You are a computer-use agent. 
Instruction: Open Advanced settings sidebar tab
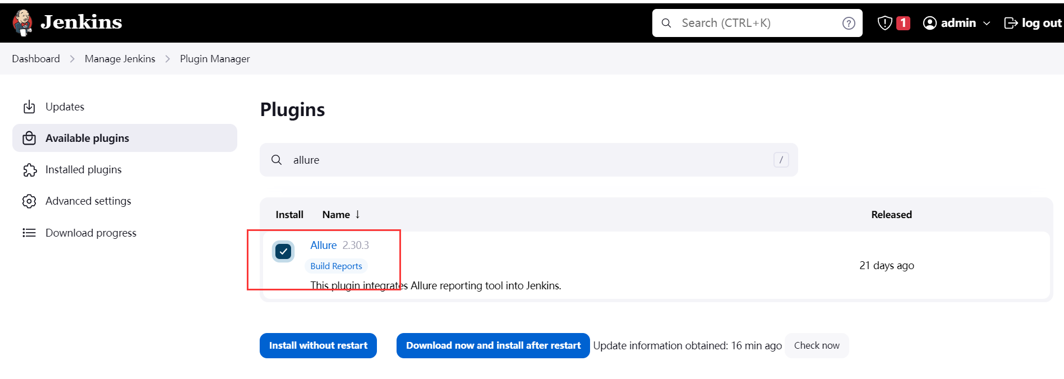pos(125,201)
